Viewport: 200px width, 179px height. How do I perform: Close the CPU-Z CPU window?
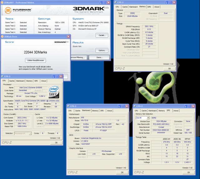pos(61,76)
